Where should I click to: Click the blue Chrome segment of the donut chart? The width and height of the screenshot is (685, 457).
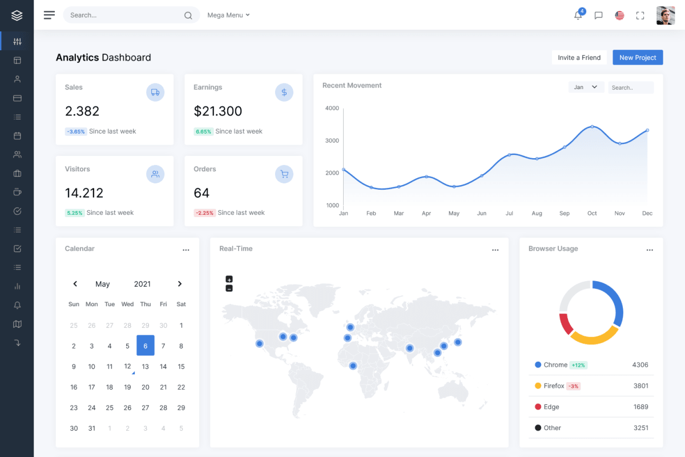(x=615, y=300)
